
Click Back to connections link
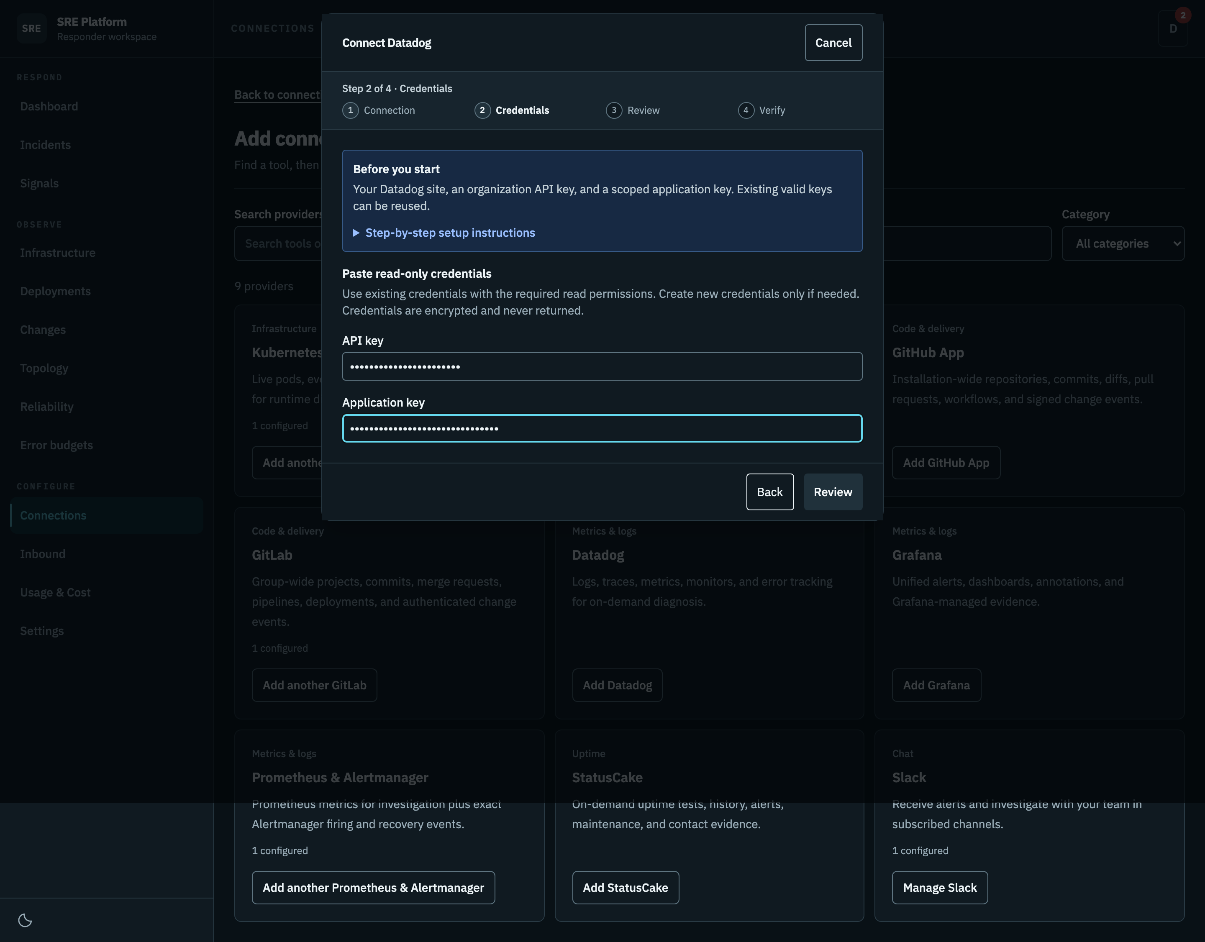click(277, 95)
